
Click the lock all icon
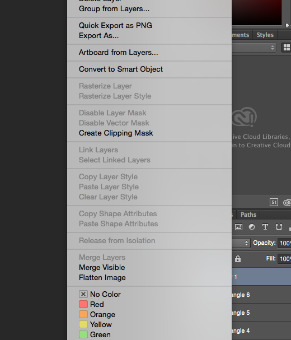238,259
